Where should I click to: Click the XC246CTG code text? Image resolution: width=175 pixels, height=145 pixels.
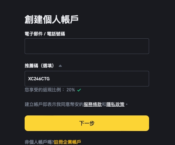click(39, 79)
